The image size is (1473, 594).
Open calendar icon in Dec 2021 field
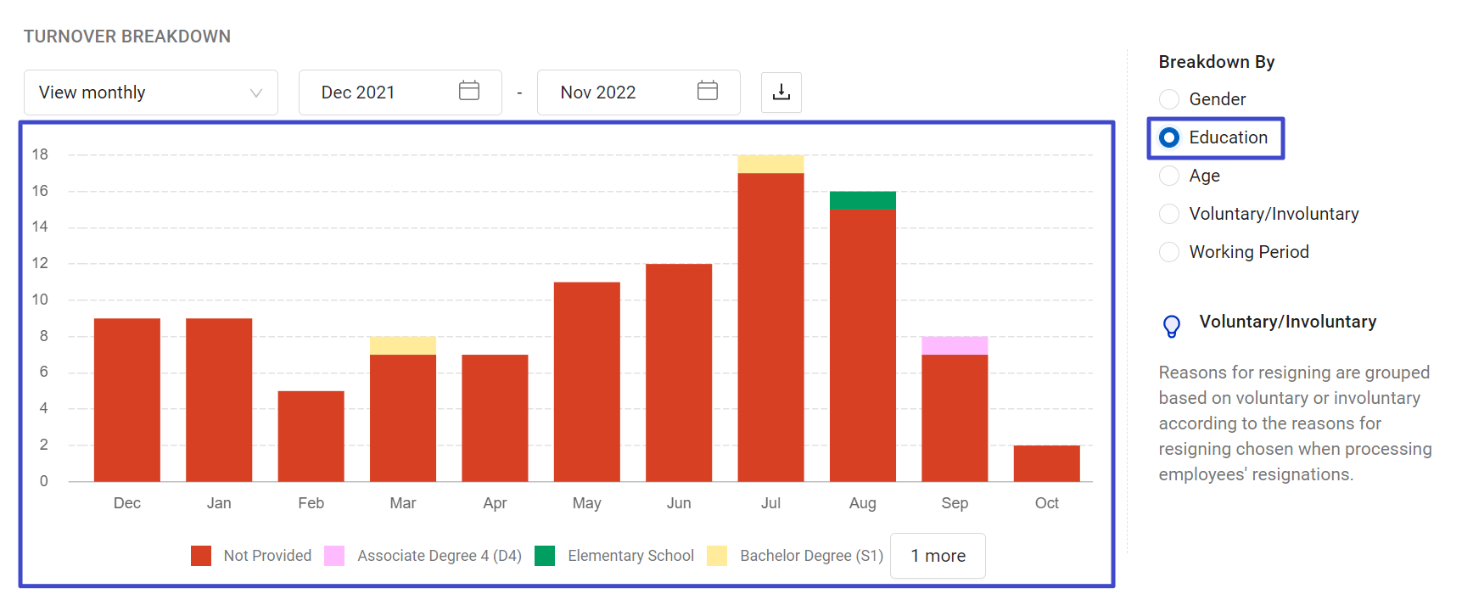pos(469,91)
